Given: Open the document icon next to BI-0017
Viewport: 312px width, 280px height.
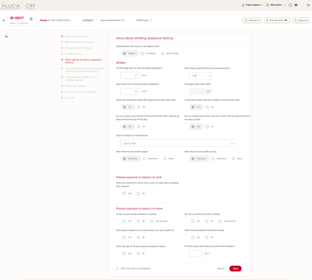Looking at the screenshot, I should click(31, 19).
